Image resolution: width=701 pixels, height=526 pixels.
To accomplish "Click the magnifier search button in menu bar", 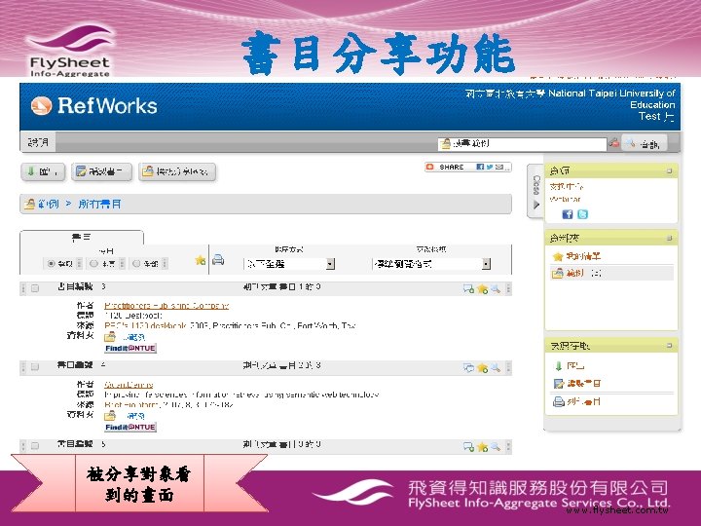I will tap(644, 143).
